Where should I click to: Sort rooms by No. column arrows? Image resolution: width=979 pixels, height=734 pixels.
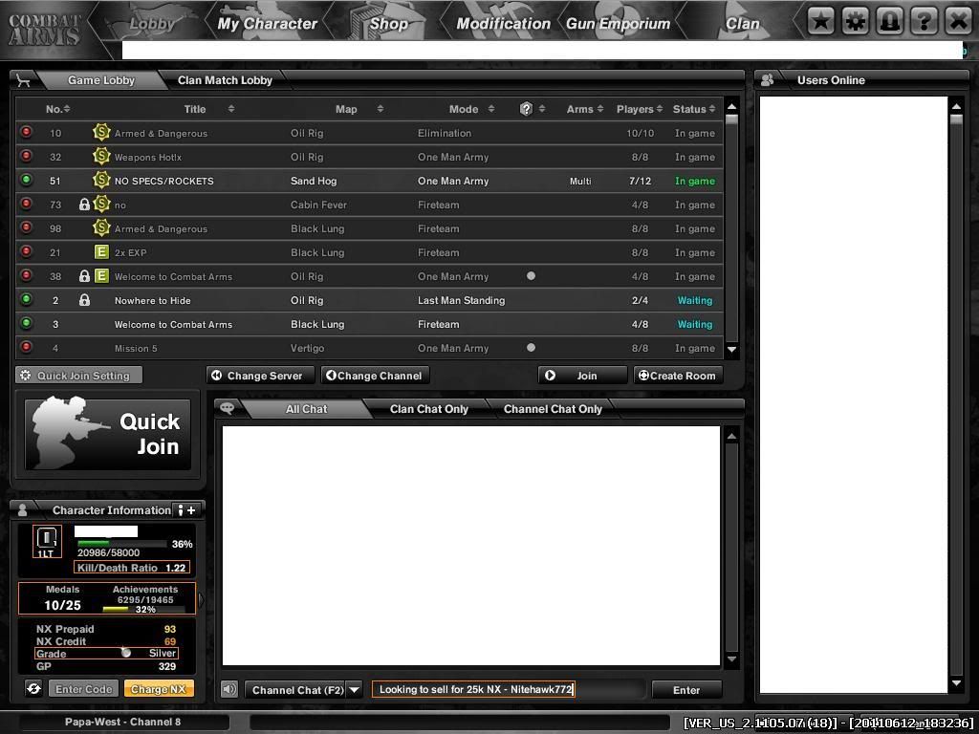(x=67, y=109)
